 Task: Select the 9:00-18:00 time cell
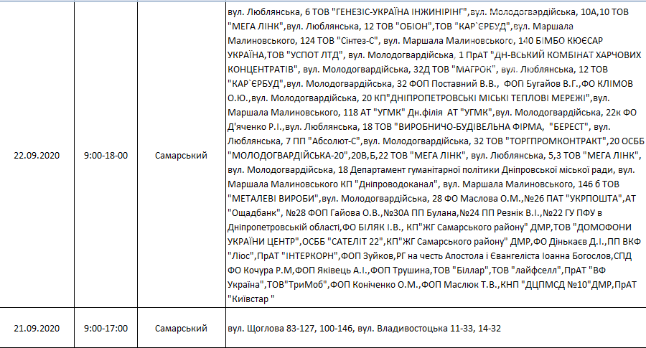pyautogui.click(x=106, y=155)
